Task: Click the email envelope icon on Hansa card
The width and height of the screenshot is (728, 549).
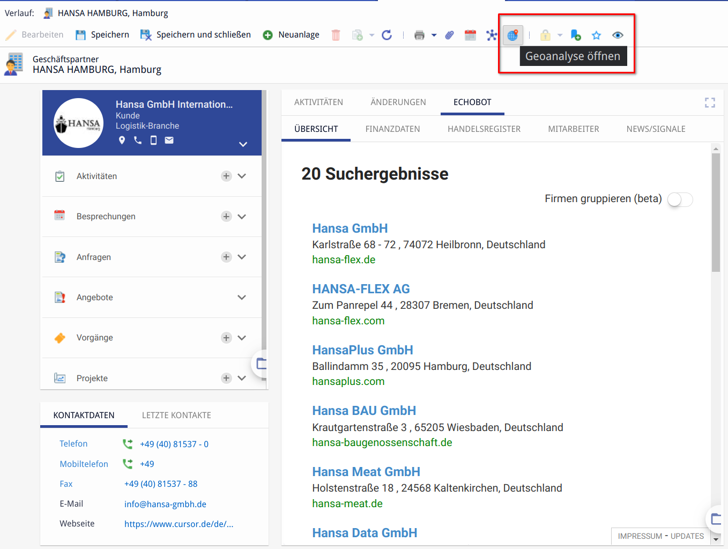Action: click(169, 140)
